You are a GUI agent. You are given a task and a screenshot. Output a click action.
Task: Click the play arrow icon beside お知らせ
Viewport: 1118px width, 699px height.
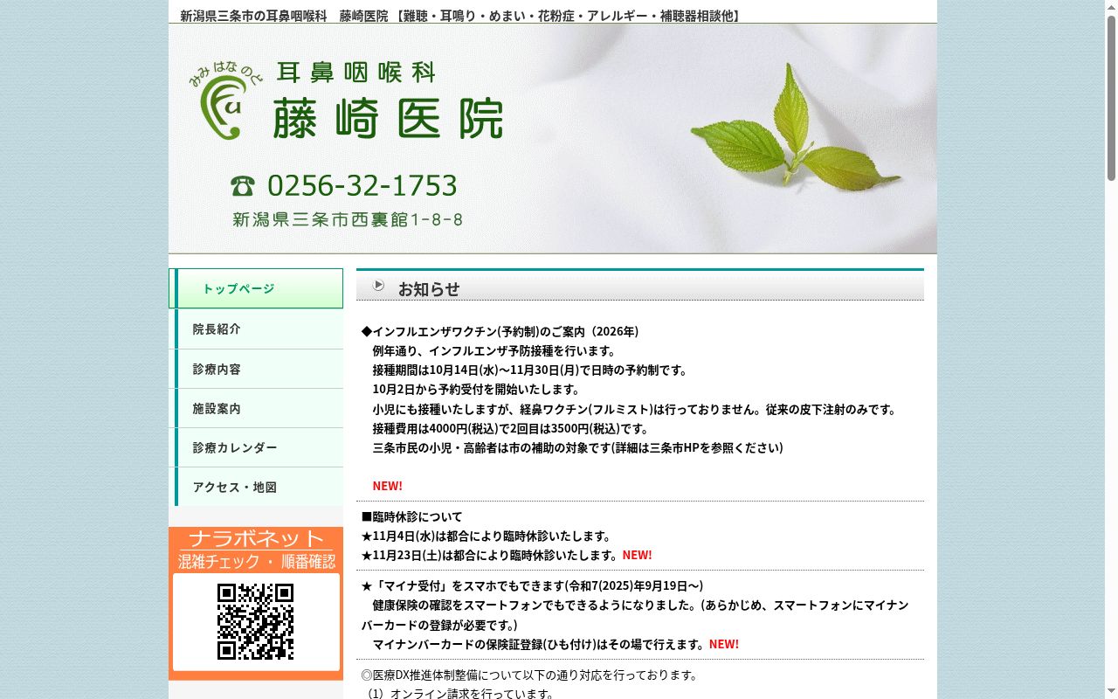click(x=378, y=285)
